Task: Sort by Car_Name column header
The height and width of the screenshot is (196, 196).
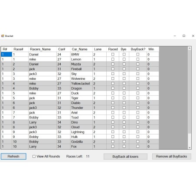Action: point(82,49)
